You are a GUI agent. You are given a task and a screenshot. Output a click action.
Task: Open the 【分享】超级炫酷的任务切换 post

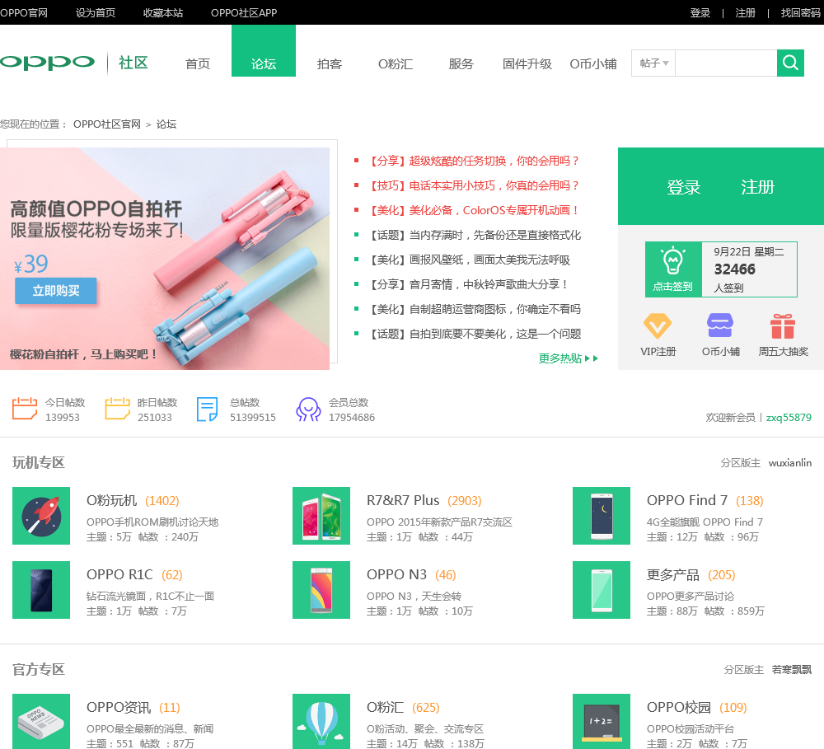474,161
